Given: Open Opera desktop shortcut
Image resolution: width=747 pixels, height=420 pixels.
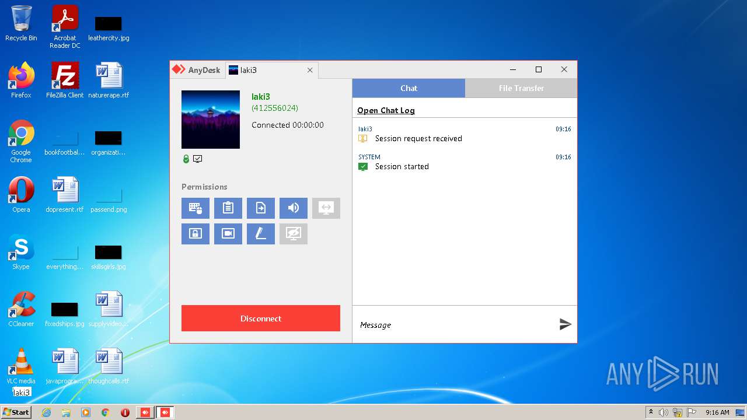Looking at the screenshot, I should 21,195.
